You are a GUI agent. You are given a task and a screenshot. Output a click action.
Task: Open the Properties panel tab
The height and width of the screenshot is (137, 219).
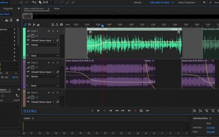(x=8, y=9)
